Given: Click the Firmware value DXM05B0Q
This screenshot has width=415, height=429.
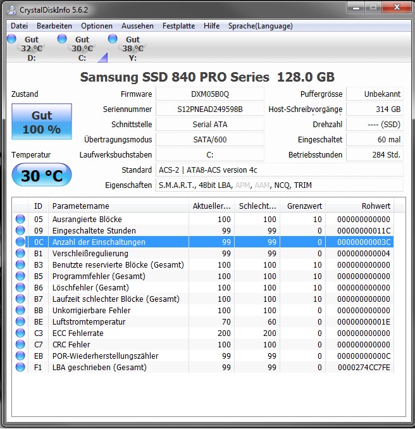Looking at the screenshot, I should (210, 94).
